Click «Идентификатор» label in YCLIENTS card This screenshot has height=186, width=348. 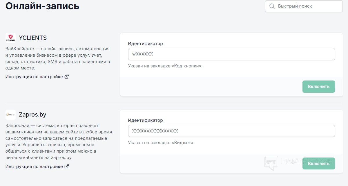145,44
